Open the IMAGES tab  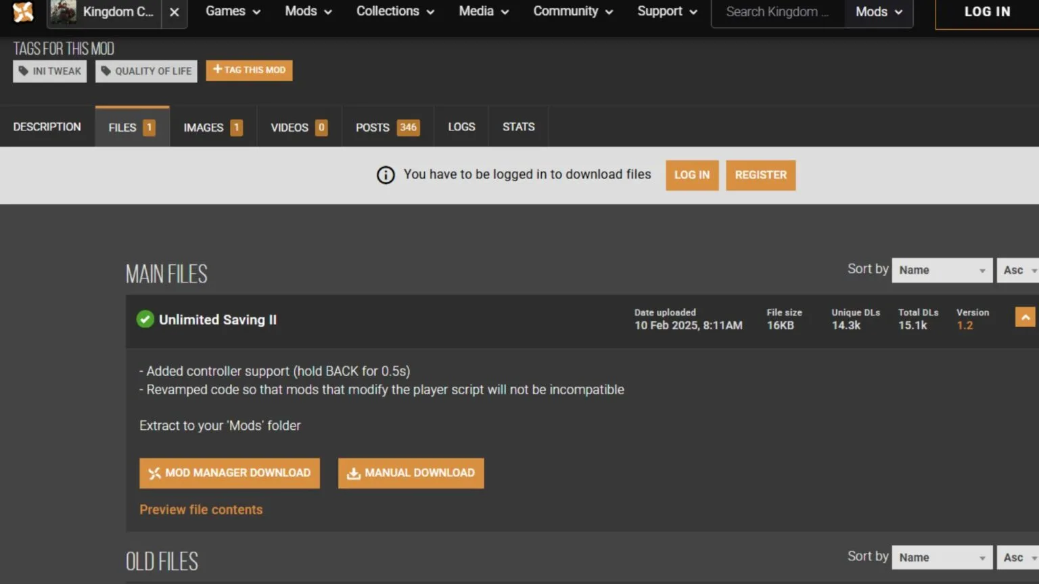[213, 127]
